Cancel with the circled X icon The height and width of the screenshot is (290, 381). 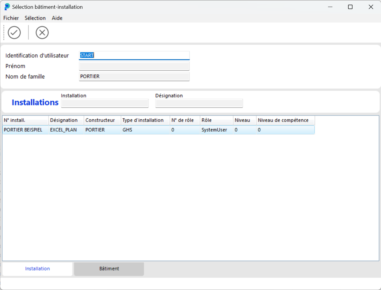coord(42,32)
